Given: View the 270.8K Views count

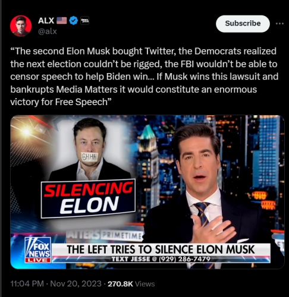Looking at the screenshot, I should tap(131, 284).
